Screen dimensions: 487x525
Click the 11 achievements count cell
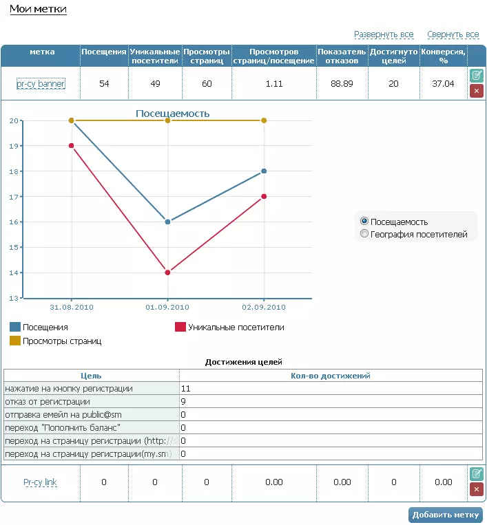(x=331, y=388)
